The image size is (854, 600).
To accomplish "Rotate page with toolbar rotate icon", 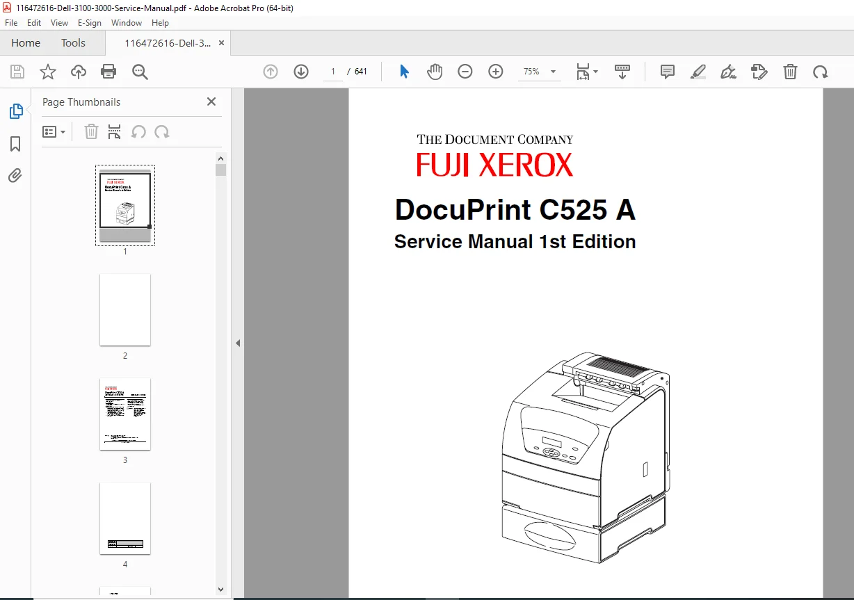I will point(821,72).
